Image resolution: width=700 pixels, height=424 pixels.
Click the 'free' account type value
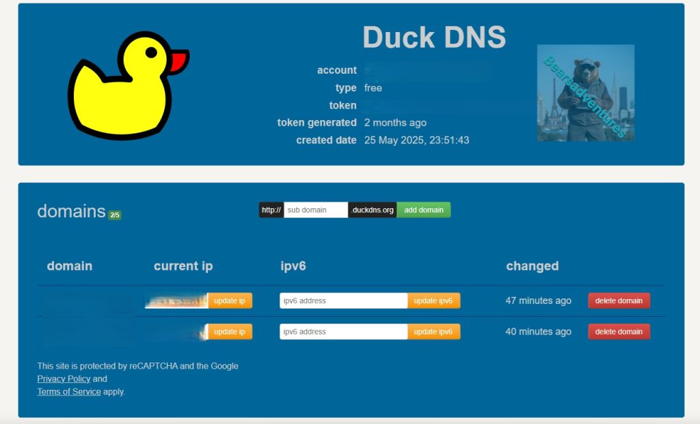[x=373, y=88]
